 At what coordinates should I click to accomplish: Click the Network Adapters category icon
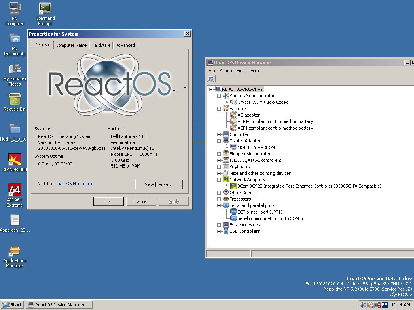pyautogui.click(x=226, y=179)
